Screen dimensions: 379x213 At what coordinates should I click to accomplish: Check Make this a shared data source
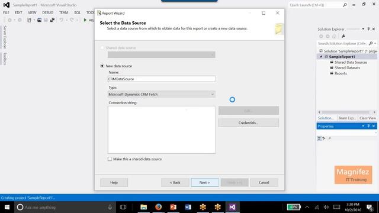[x=110, y=159]
